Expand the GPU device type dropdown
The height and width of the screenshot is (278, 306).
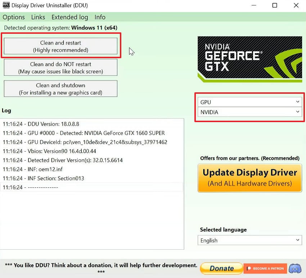pyautogui.click(x=249, y=102)
